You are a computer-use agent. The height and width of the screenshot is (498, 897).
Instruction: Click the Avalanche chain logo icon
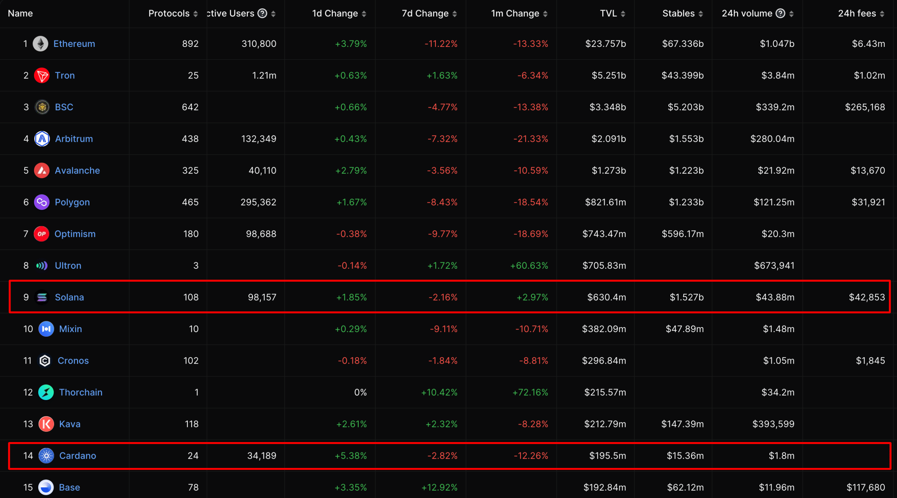point(42,170)
